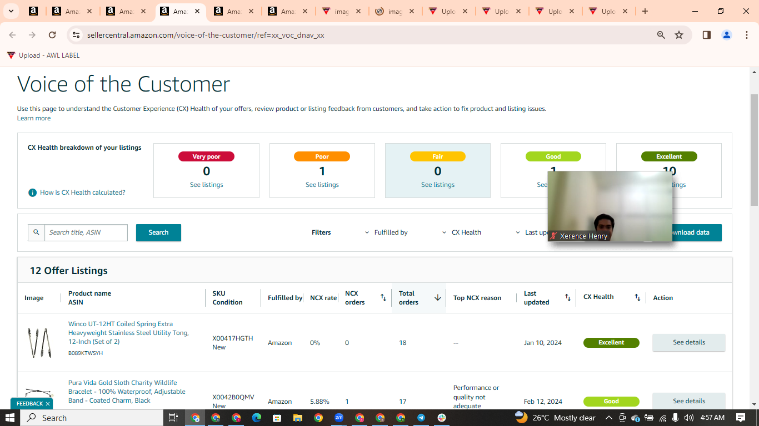Open the Chrome three-dot menu

click(x=747, y=35)
